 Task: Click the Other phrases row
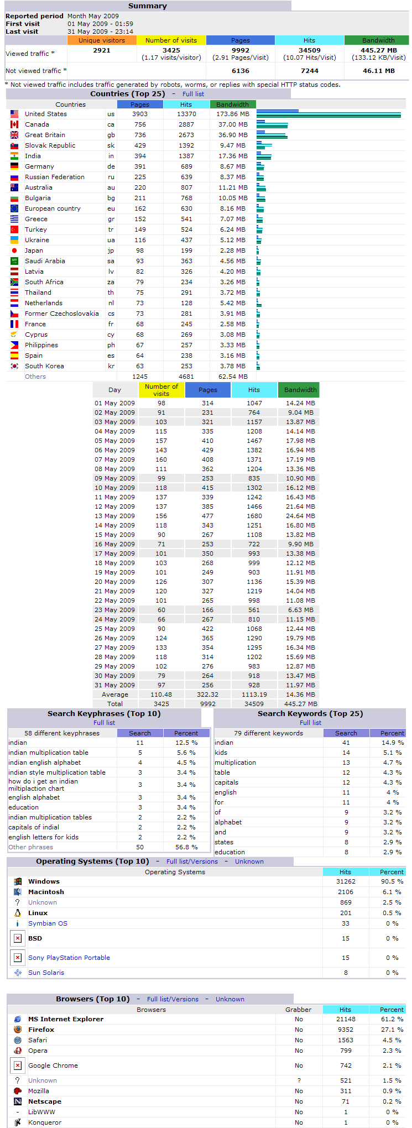(x=109, y=847)
